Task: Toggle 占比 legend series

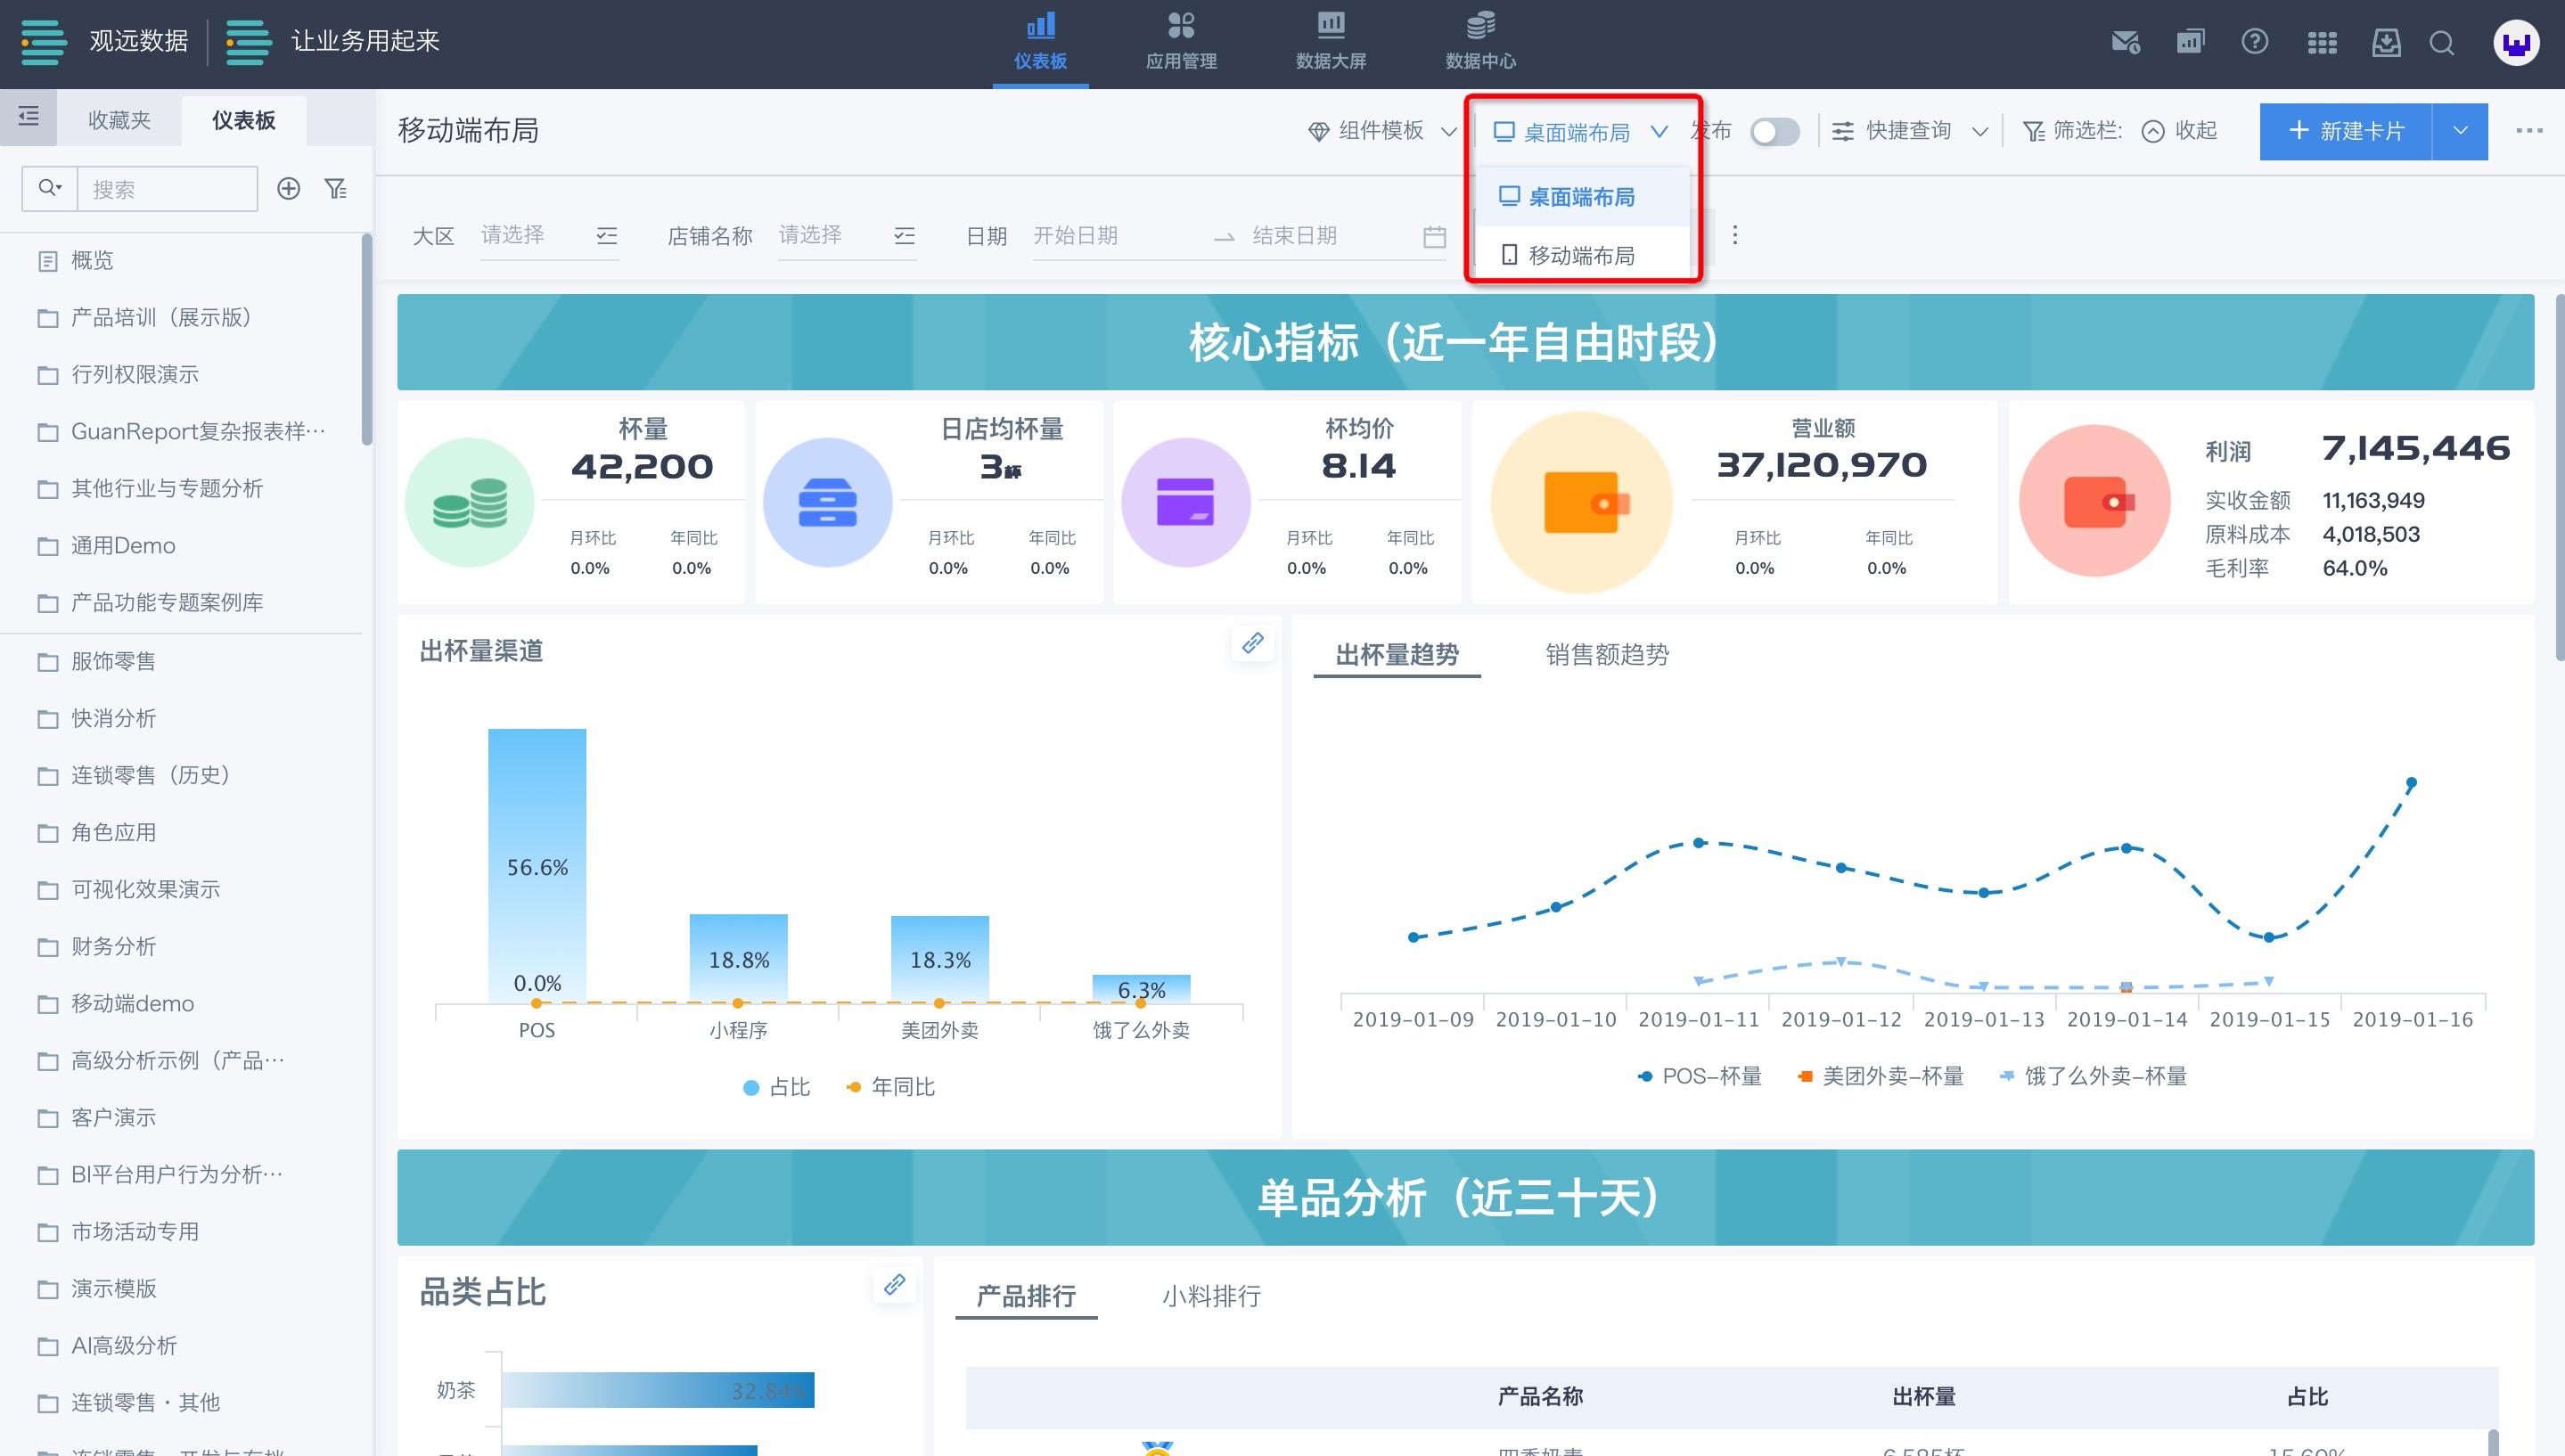Action: click(x=777, y=1087)
